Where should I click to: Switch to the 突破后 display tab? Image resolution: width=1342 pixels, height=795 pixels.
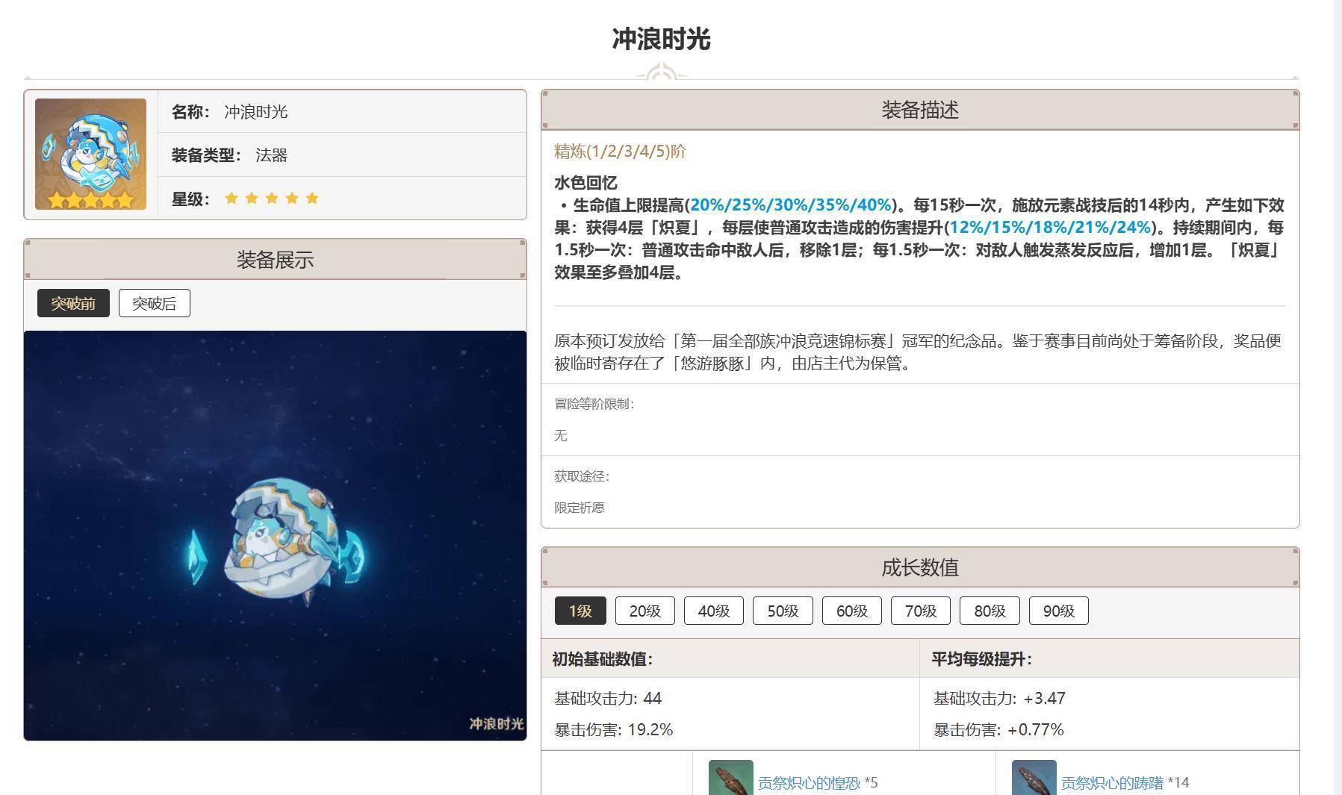point(154,303)
